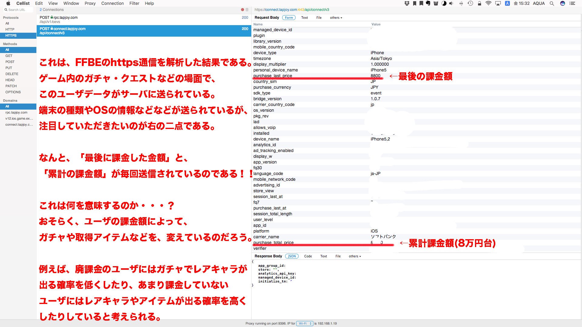Click the red record button in Connections header
The image size is (582, 327).
point(242,10)
